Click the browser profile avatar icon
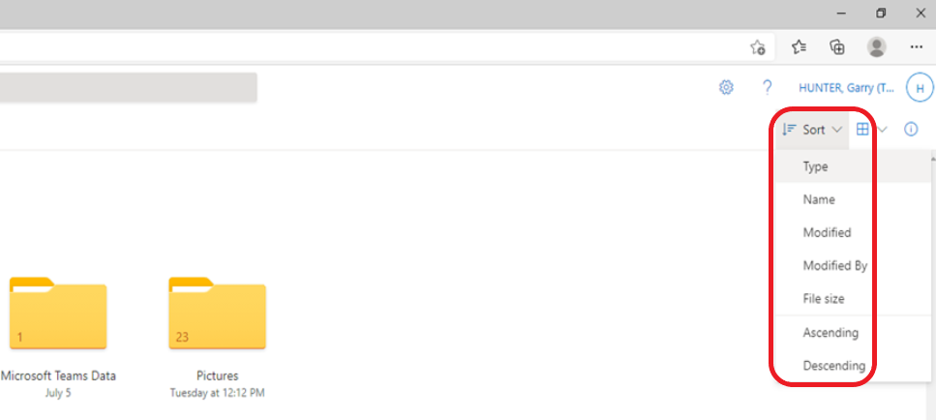The height and width of the screenshot is (420, 936). [x=876, y=46]
